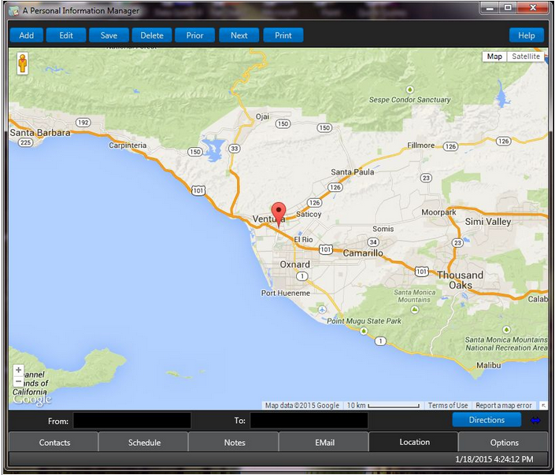
Task: Zoom in with the map plus button
Action: (x=18, y=370)
